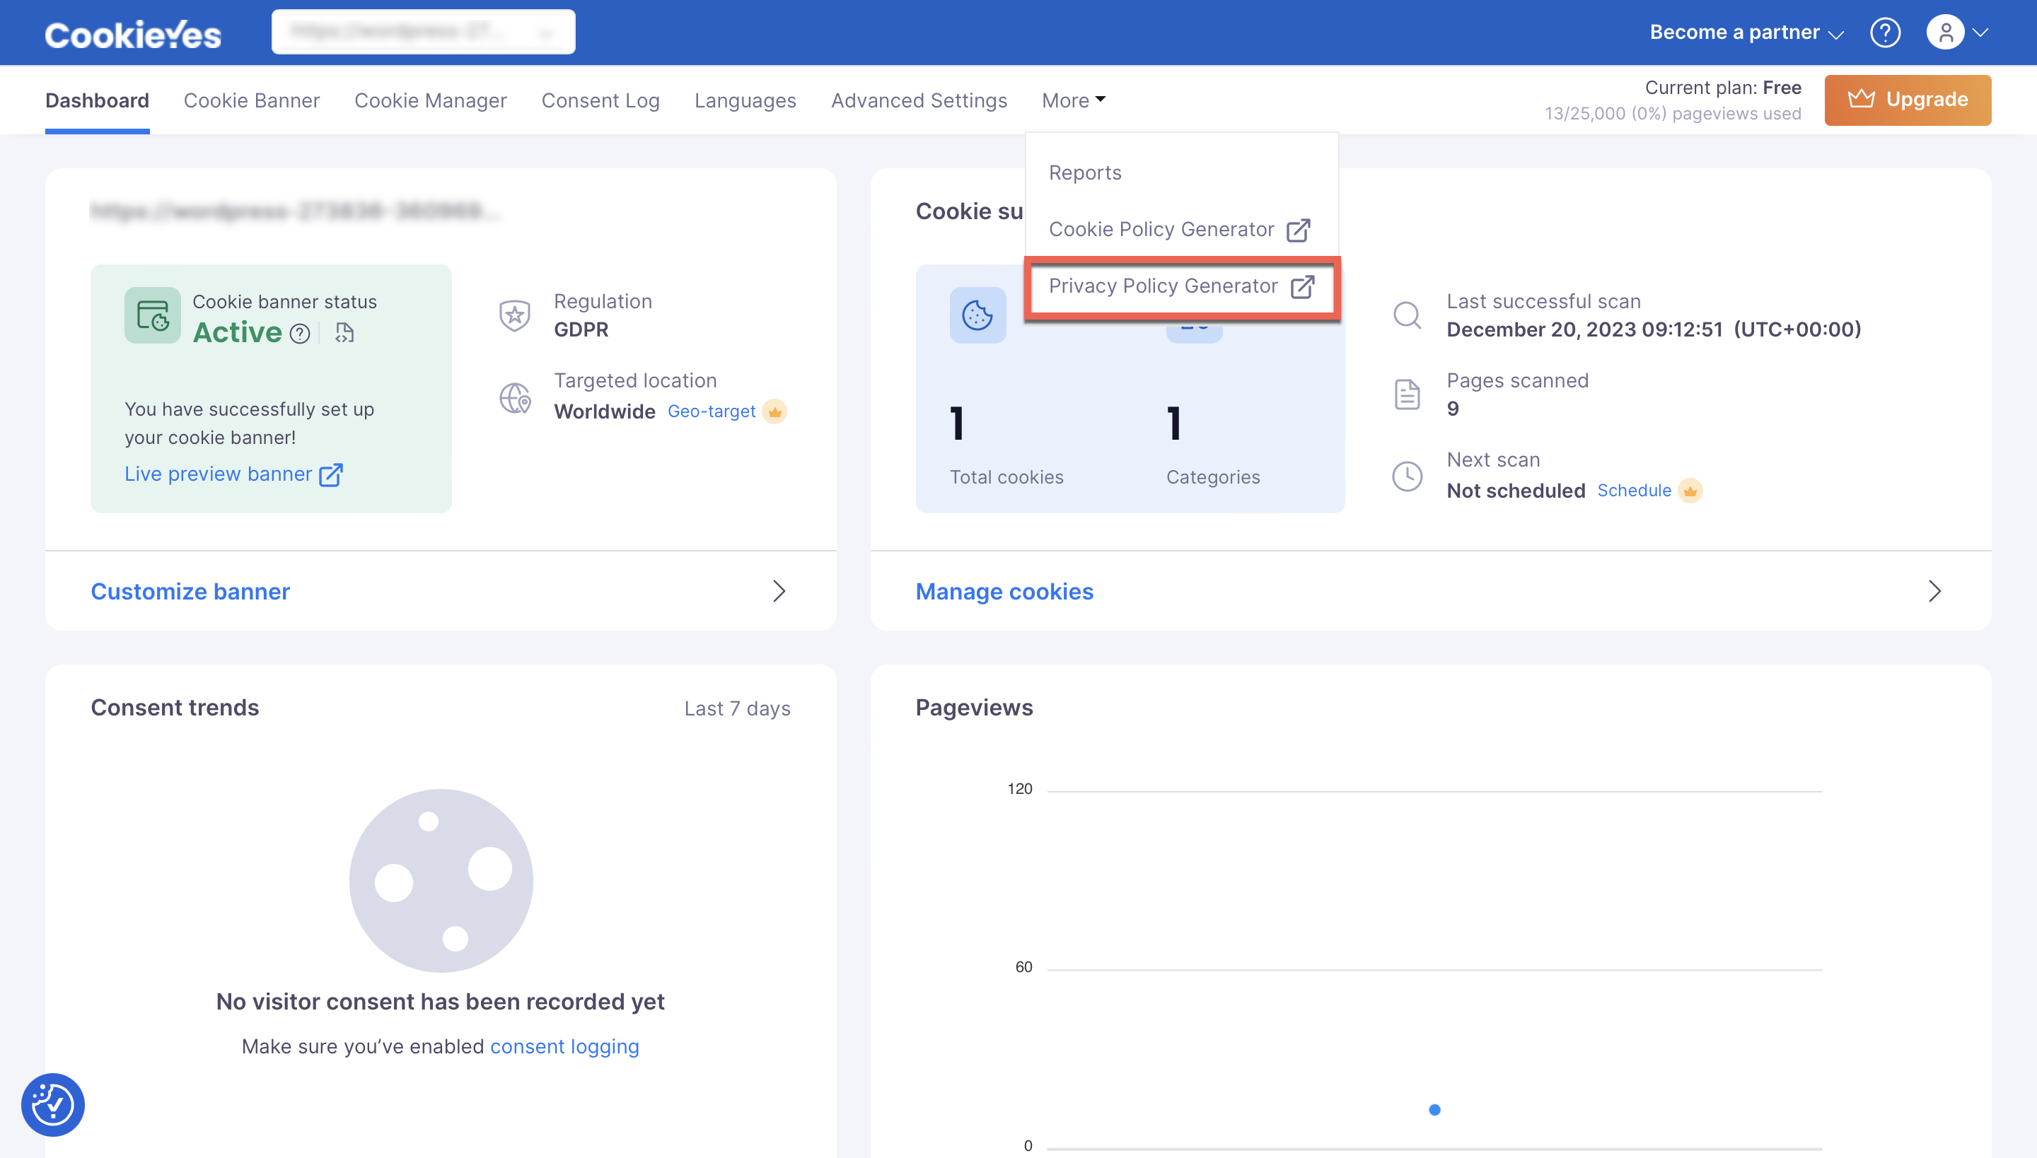Image resolution: width=2037 pixels, height=1158 pixels.
Task: Click the GDPR regulation value
Action: pyautogui.click(x=581, y=329)
